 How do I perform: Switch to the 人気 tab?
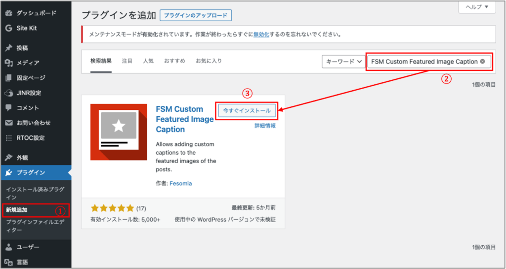point(148,61)
